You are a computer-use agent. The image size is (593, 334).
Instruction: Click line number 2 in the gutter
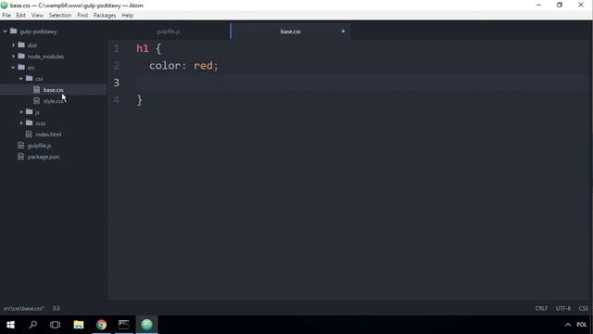tap(116, 66)
